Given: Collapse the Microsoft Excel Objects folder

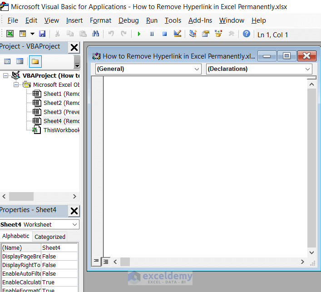Looking at the screenshot, I should [16, 85].
